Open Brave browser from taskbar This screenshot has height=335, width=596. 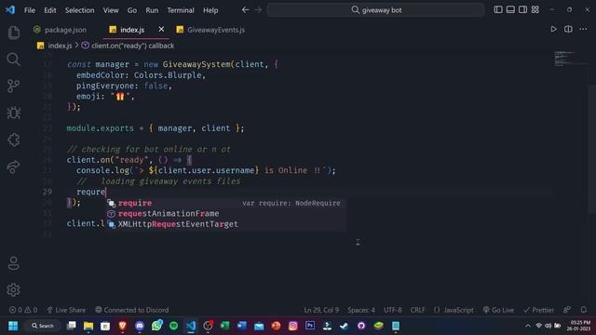(x=122, y=326)
